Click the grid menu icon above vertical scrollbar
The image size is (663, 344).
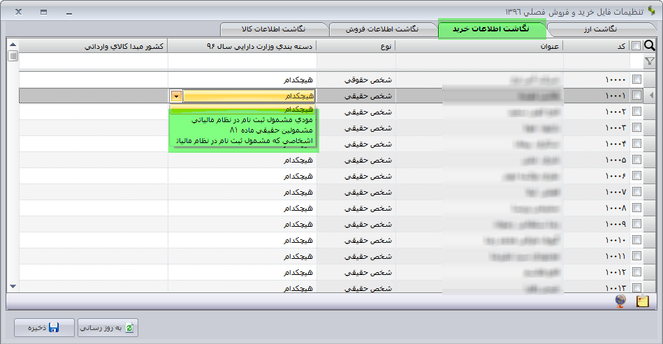click(13, 56)
